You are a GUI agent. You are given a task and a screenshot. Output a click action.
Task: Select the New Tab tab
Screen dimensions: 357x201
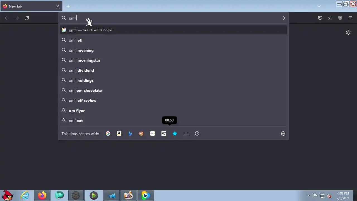click(x=31, y=6)
